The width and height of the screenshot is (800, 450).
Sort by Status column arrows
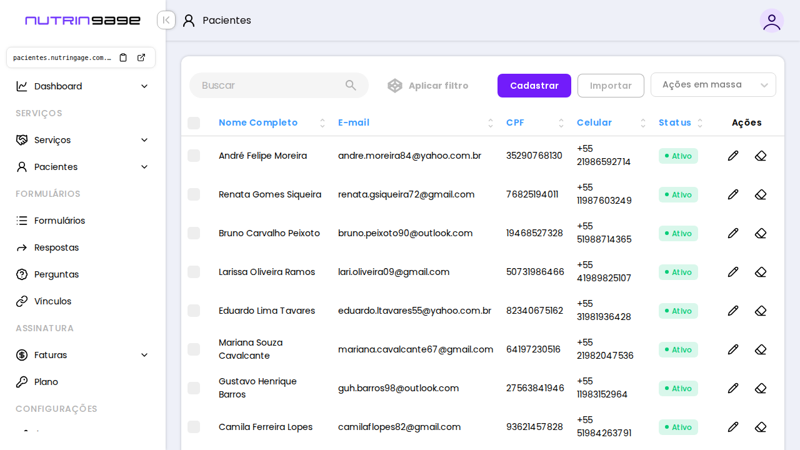tap(700, 123)
